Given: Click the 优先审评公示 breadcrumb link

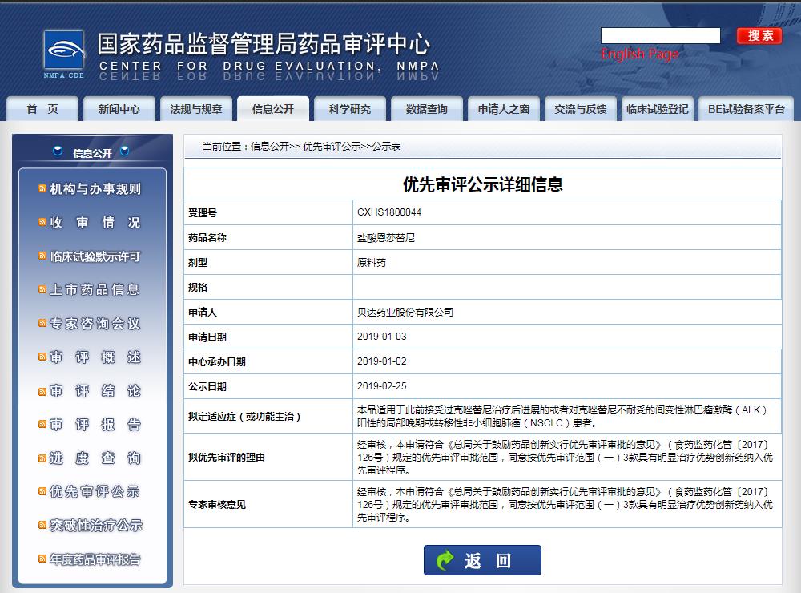Looking at the screenshot, I should pyautogui.click(x=332, y=147).
